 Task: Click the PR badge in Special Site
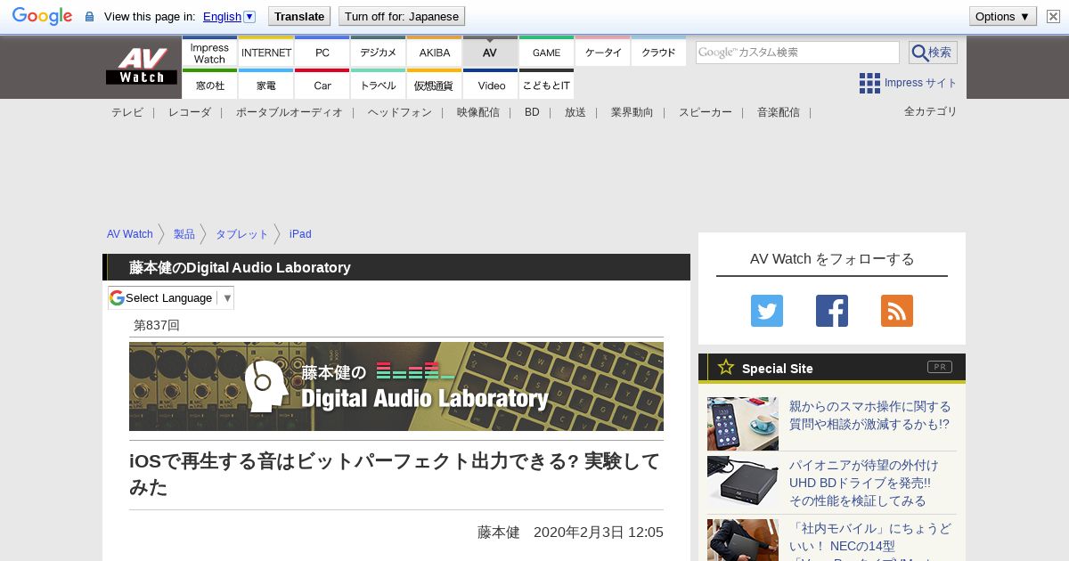point(940,367)
